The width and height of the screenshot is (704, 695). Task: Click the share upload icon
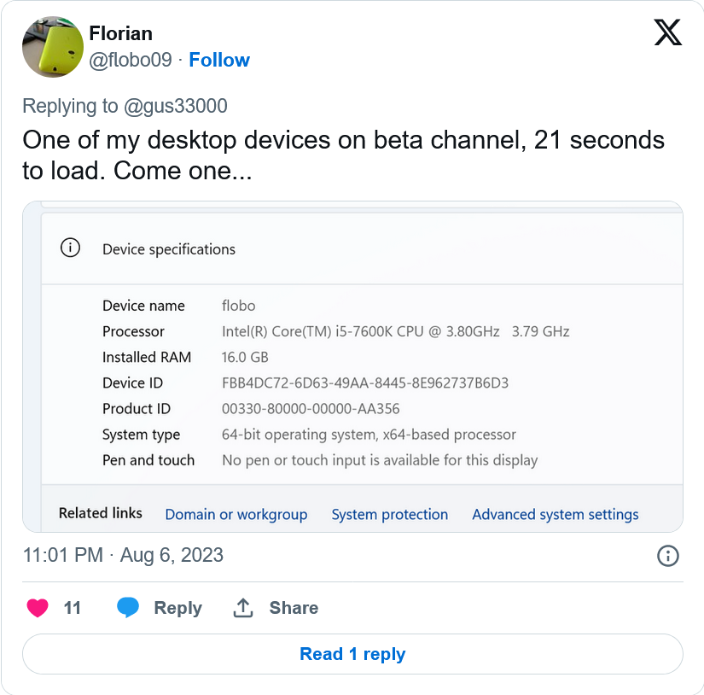[x=243, y=608]
